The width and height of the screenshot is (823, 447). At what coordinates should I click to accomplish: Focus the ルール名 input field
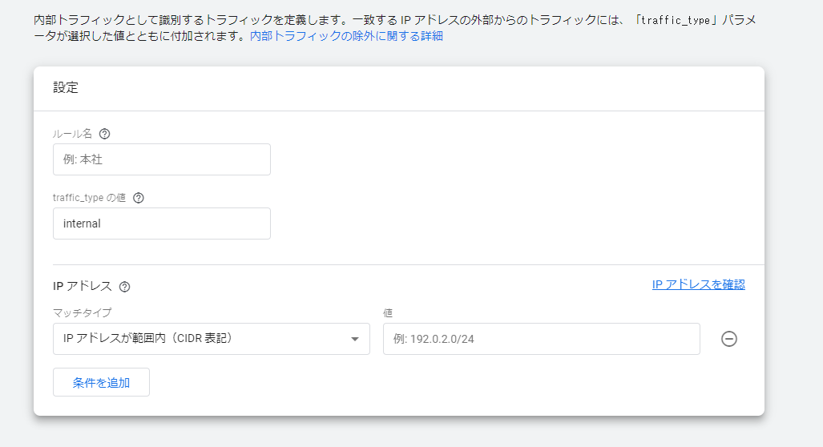(162, 159)
